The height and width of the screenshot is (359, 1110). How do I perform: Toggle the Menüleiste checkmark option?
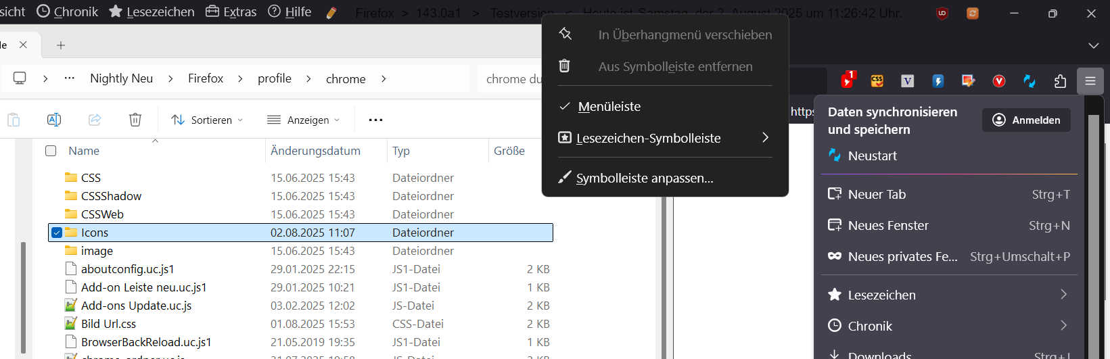pyautogui.click(x=609, y=107)
